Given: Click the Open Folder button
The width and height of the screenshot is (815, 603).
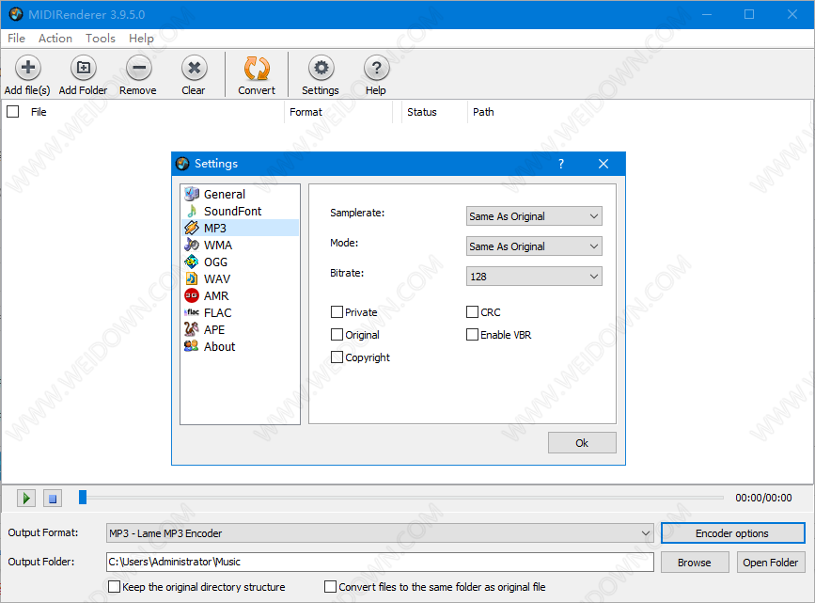Looking at the screenshot, I should coord(771,563).
